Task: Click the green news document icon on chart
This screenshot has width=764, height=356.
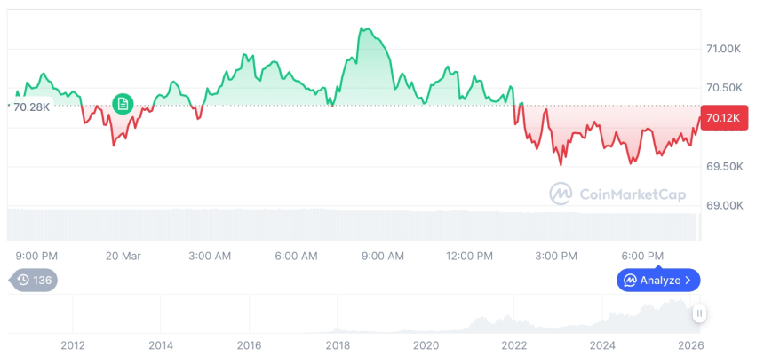Action: (x=123, y=104)
